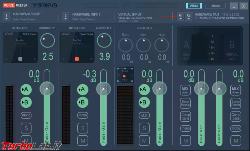Viewport: 250px width, 151px height.
Task: Toggle mono on output bus B
Action: click(x=236, y=128)
